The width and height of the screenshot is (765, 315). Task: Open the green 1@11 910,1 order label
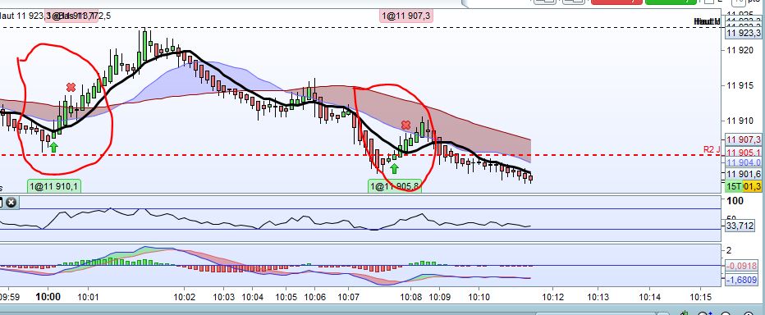pos(54,185)
